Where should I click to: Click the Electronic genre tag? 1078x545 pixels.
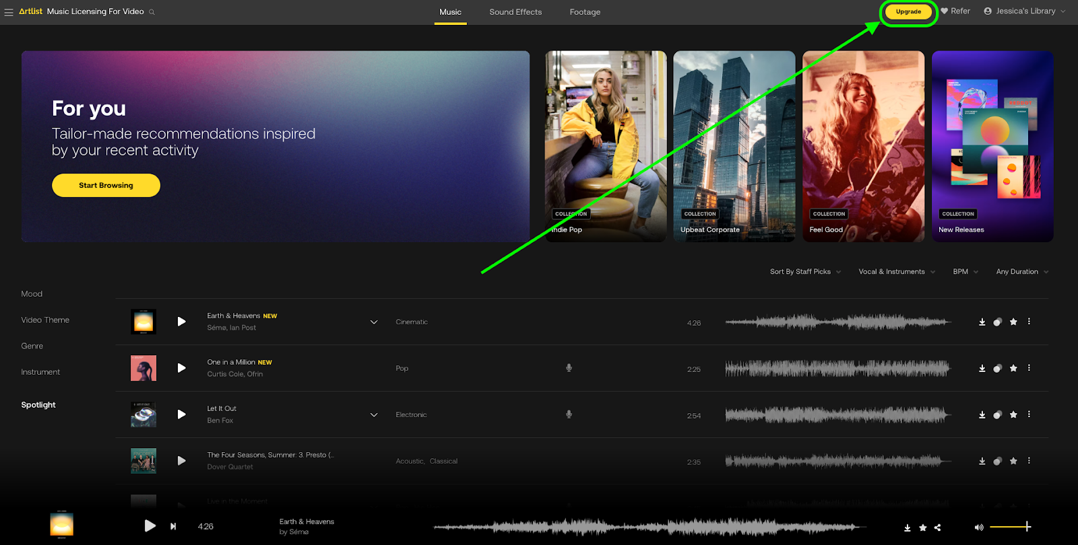[x=411, y=415]
